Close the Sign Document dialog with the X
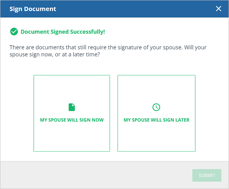229x189 pixels. [x=219, y=9]
